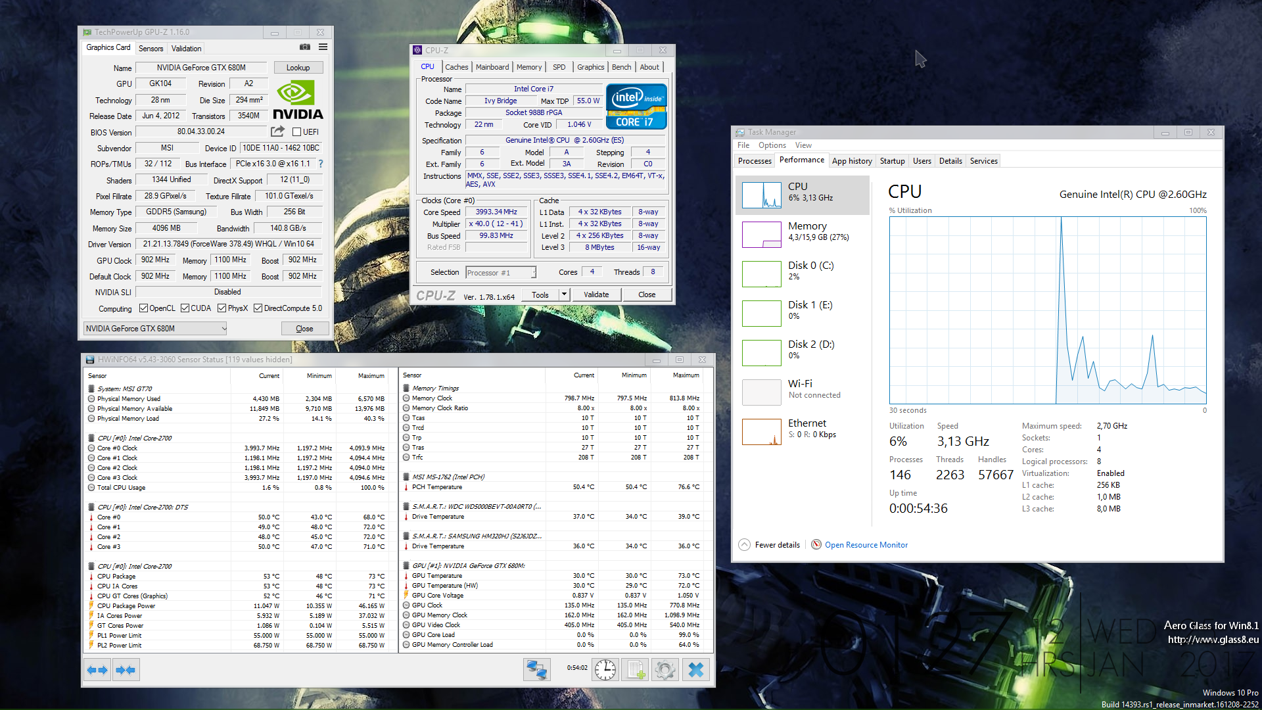The width and height of the screenshot is (1262, 710).
Task: Switch to GPU-Z Validation tab
Action: coord(187,49)
